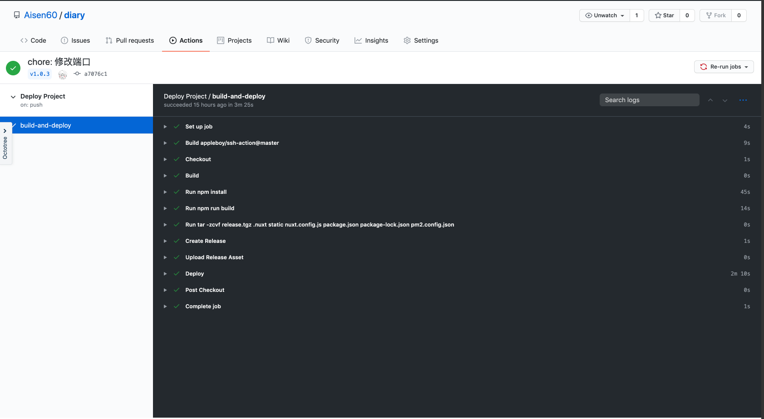This screenshot has width=764, height=419.
Task: Click the Set up job label
Action: click(x=199, y=127)
